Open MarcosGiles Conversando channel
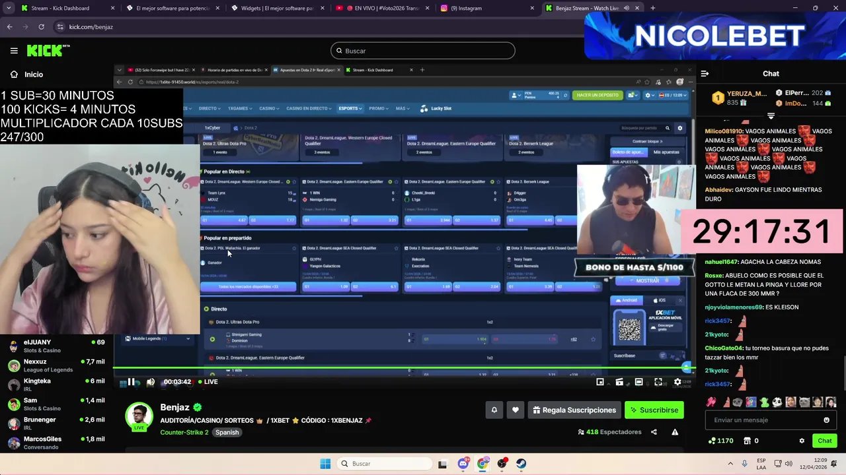Image resolution: width=846 pixels, height=475 pixels. (x=56, y=443)
